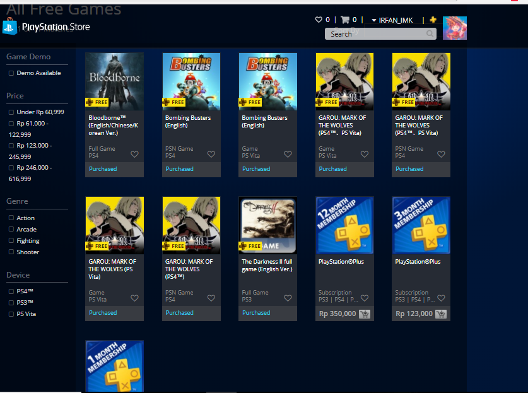Click the magnifier icon in the search box
This screenshot has height=393, width=528.
[430, 33]
